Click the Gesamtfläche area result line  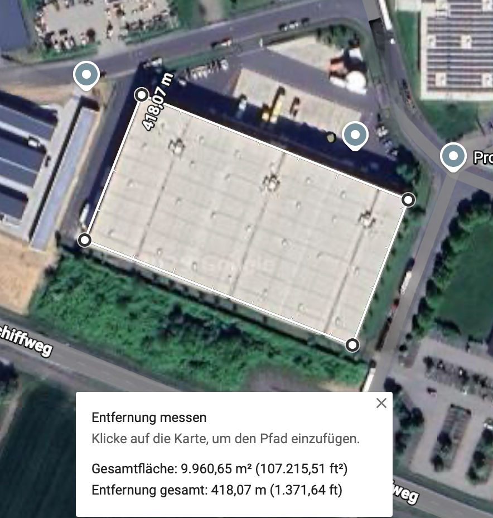(x=219, y=469)
